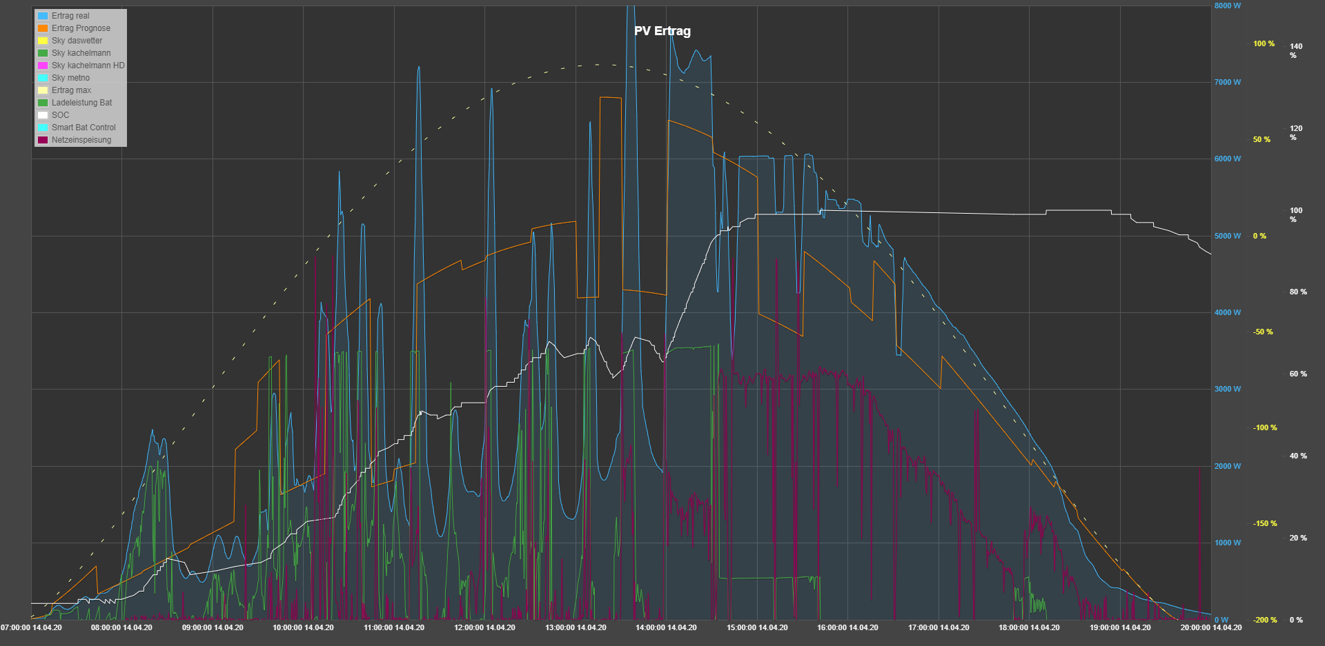This screenshot has width=1325, height=646.
Task: Click the 5000 W axis label
Action: tap(1228, 236)
